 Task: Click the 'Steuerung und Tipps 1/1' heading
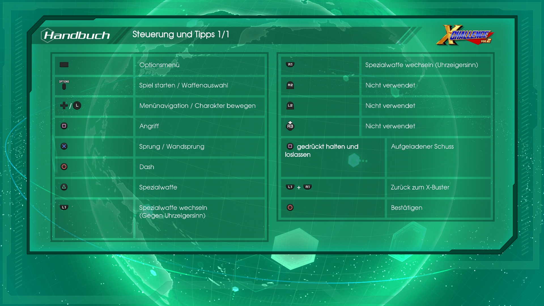181,34
